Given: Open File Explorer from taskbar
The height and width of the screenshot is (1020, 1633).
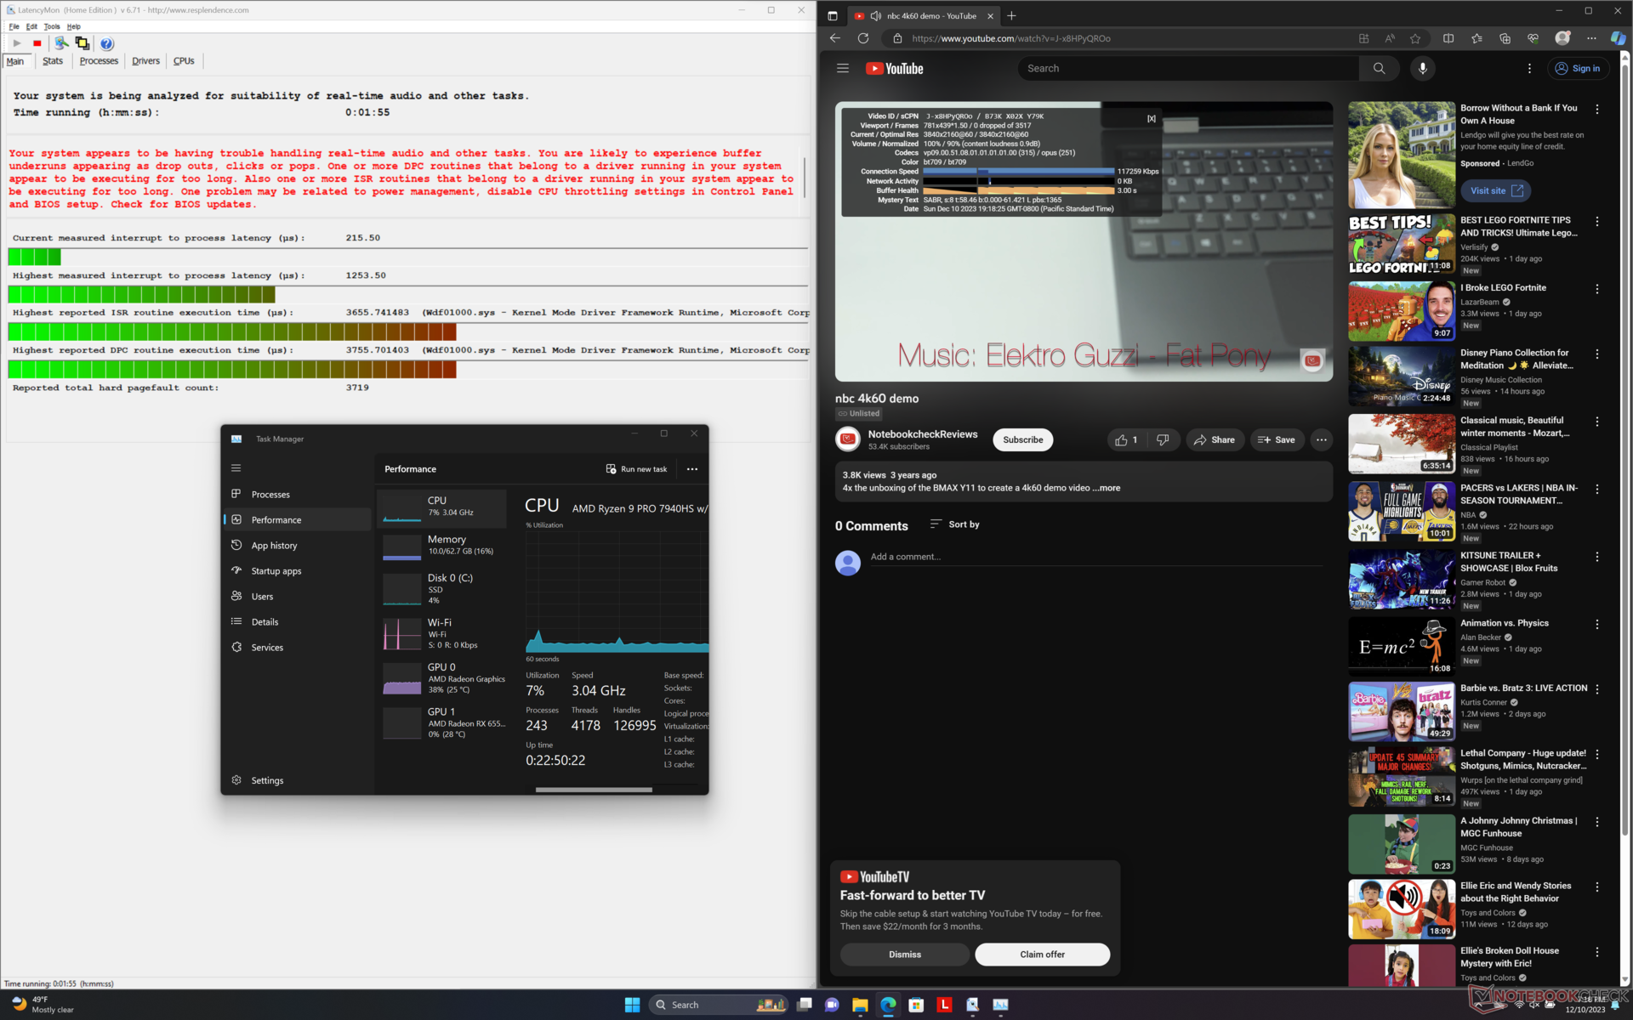Looking at the screenshot, I should click(x=860, y=1005).
